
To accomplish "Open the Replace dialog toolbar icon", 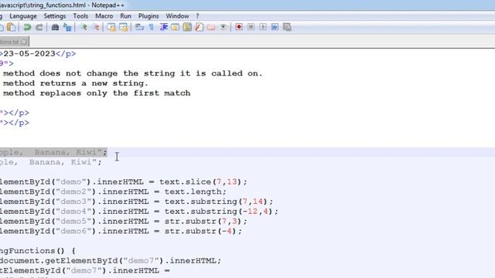I will click(67, 28).
